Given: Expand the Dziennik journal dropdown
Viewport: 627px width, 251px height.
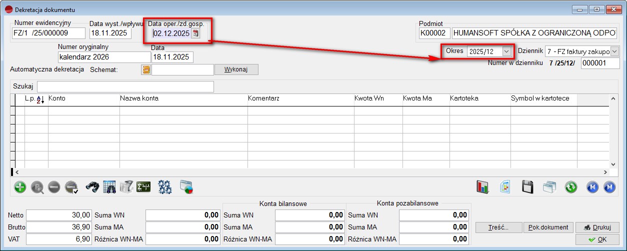Looking at the screenshot, I should pyautogui.click(x=614, y=51).
